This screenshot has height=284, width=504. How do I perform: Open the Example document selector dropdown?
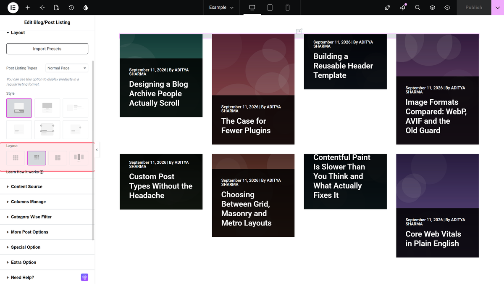coord(221,8)
